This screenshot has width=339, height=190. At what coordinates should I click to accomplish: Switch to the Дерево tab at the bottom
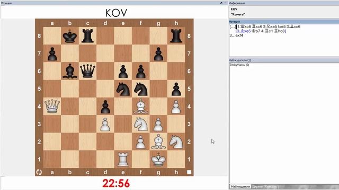(257, 186)
